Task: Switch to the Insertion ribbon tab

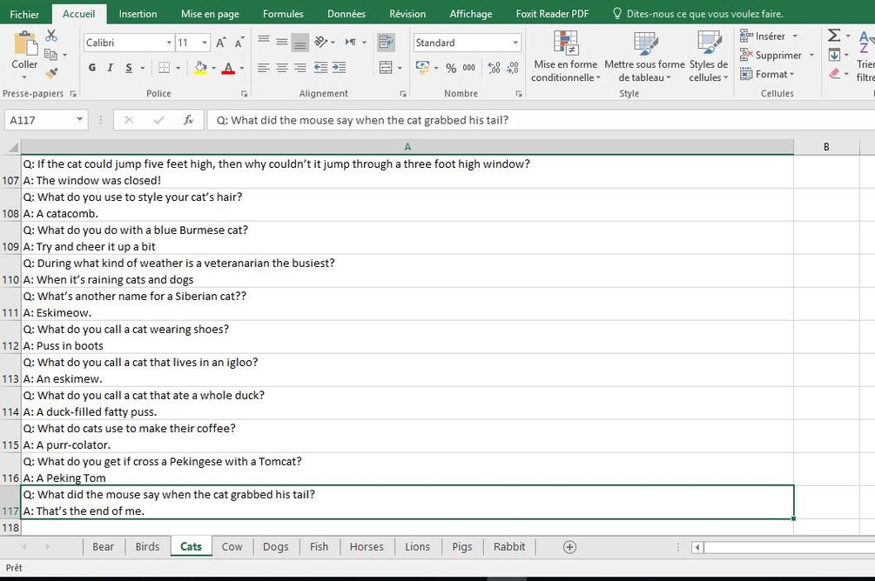Action: click(138, 14)
